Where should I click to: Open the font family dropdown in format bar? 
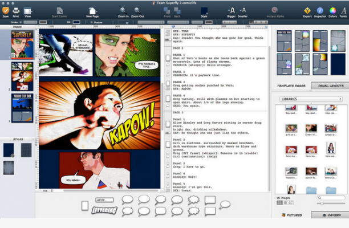tap(151, 22)
